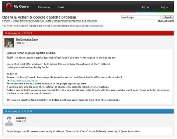
Task: Open the Log in link
Action: pos(164,7)
